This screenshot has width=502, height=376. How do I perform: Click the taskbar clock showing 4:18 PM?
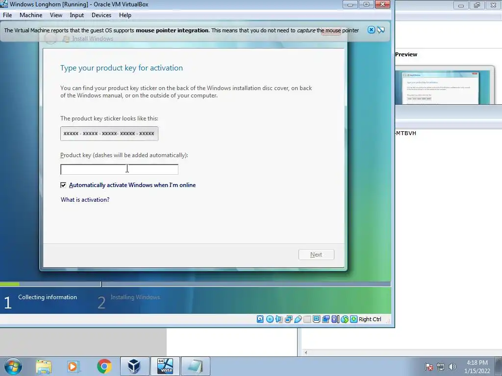tap(477, 367)
